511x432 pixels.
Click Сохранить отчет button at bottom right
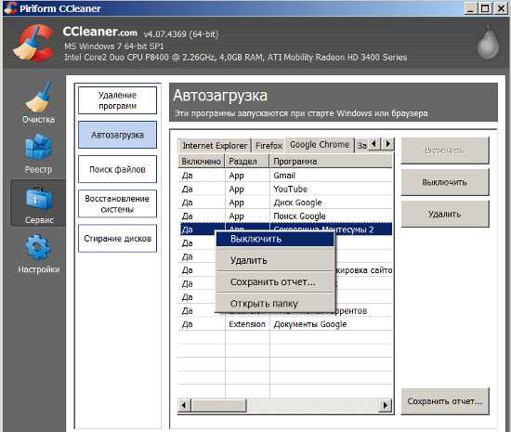445,401
